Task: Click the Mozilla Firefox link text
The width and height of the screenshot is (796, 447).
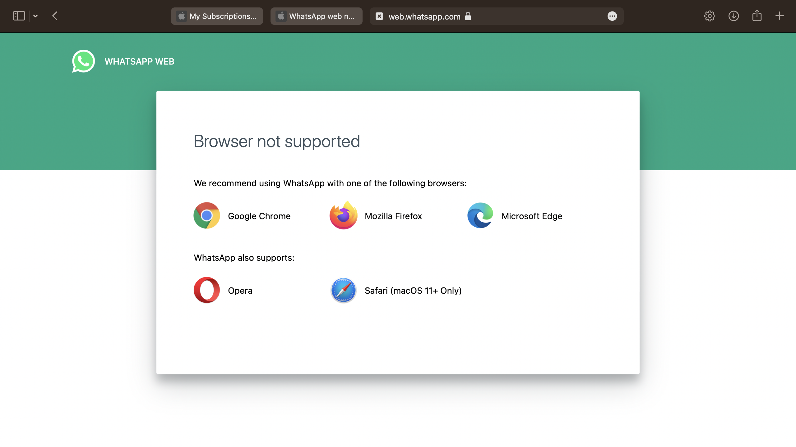Action: [393, 216]
